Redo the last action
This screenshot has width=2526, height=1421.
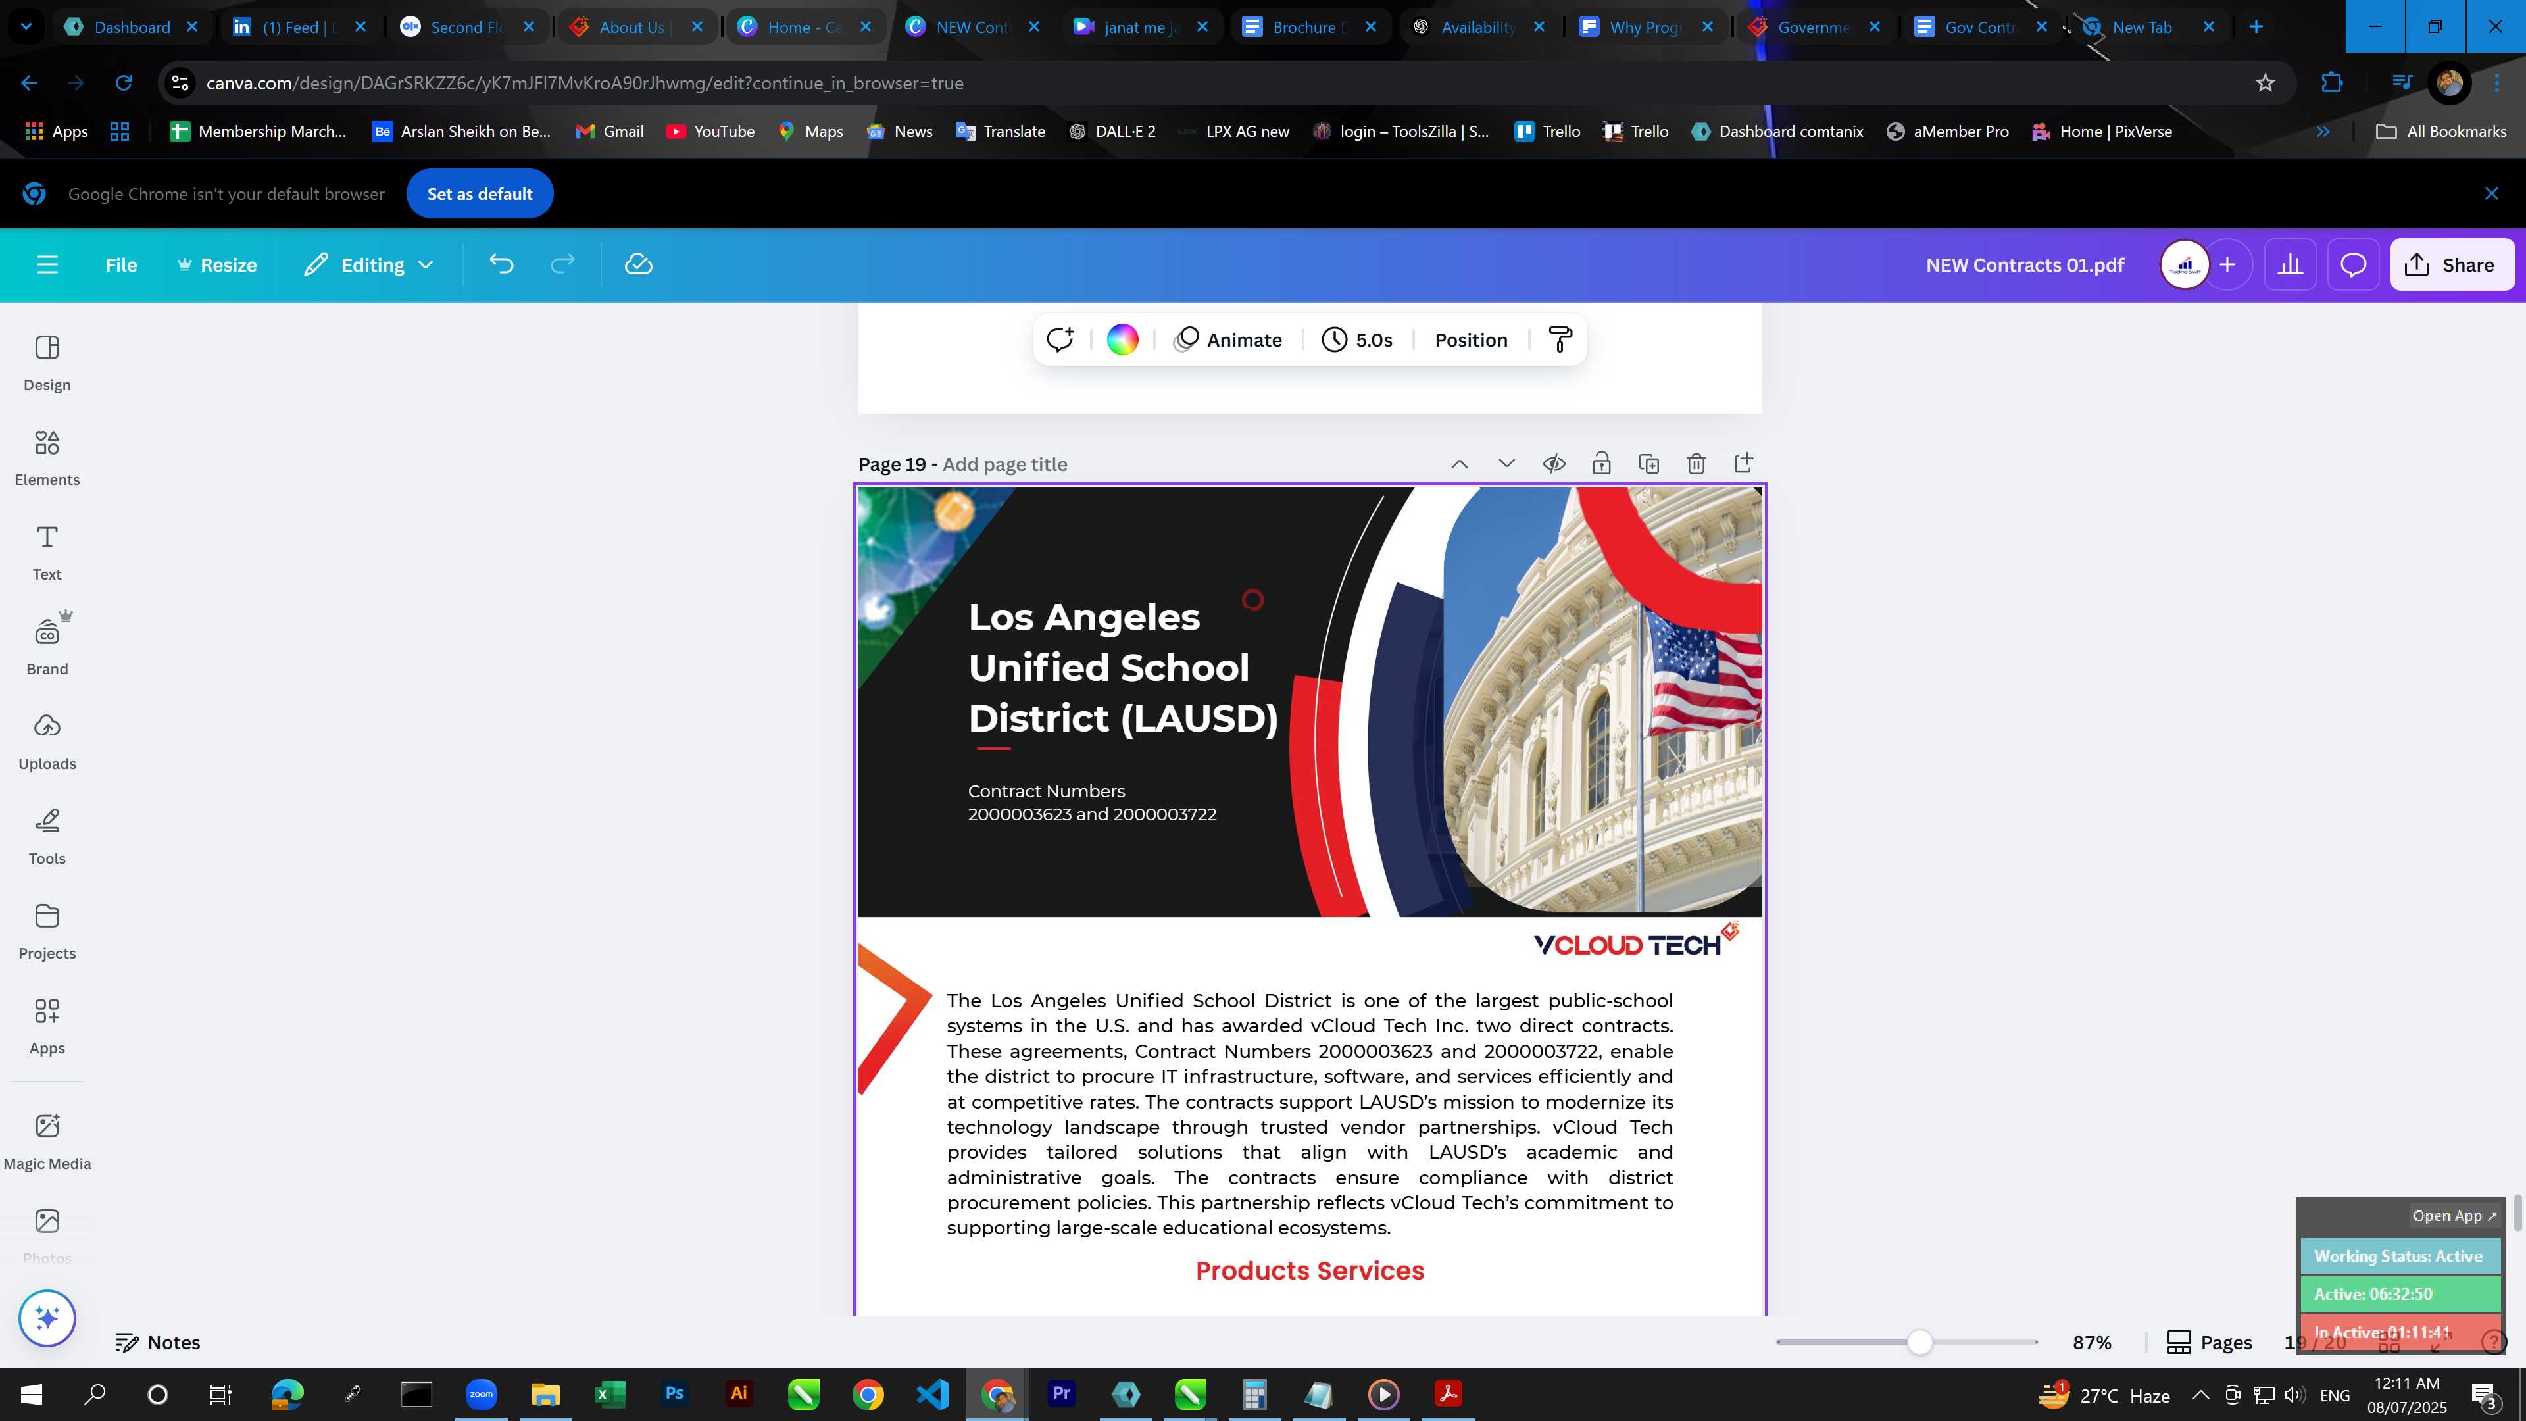pyautogui.click(x=562, y=264)
